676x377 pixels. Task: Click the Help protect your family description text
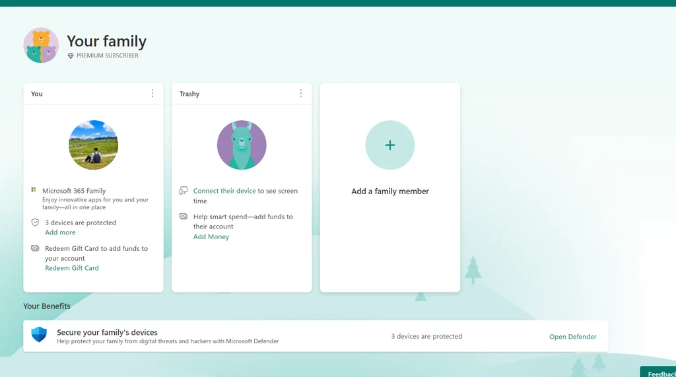[168, 341]
